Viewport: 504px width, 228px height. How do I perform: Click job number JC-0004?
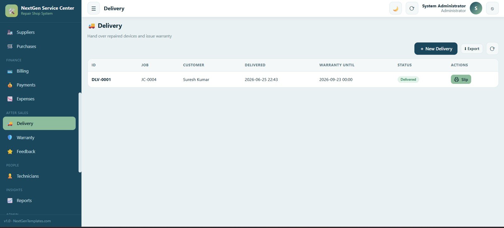pos(149,79)
